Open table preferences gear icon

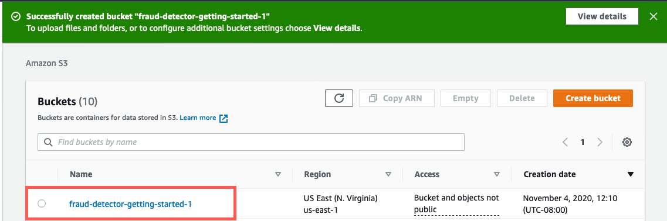[627, 142]
